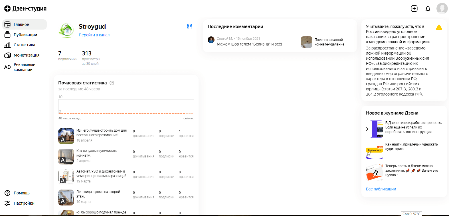Expand journal carousel with chevron arrow
Image resolution: width=449 pixels, height=216 pixels.
(x=367, y=129)
